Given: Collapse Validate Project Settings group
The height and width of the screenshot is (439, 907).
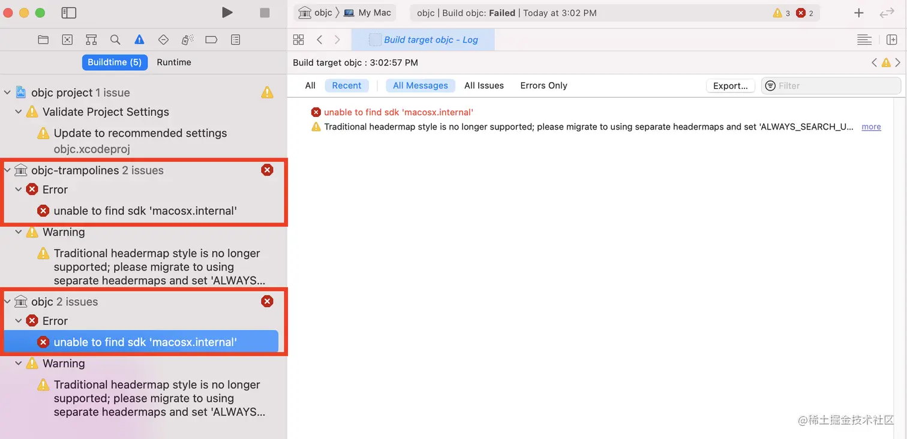Looking at the screenshot, I should coord(19,112).
